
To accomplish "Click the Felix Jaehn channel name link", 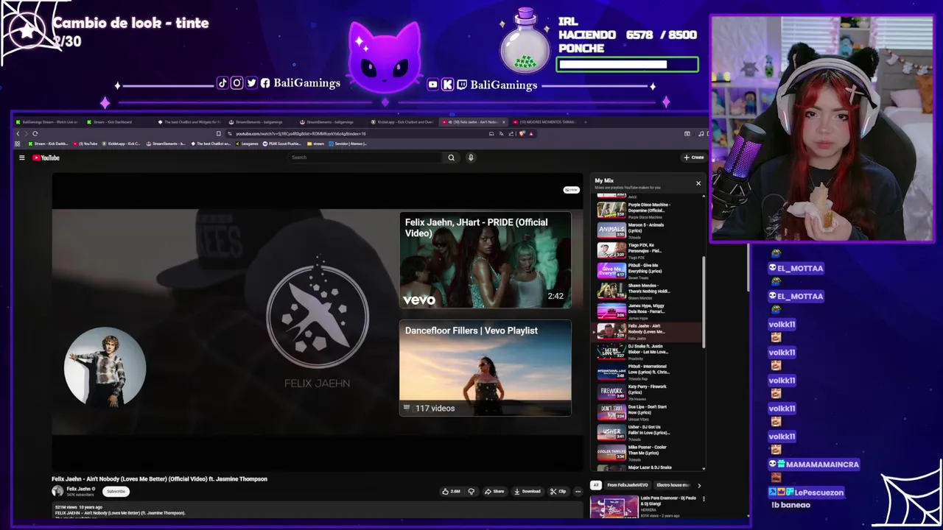I will (x=78, y=489).
